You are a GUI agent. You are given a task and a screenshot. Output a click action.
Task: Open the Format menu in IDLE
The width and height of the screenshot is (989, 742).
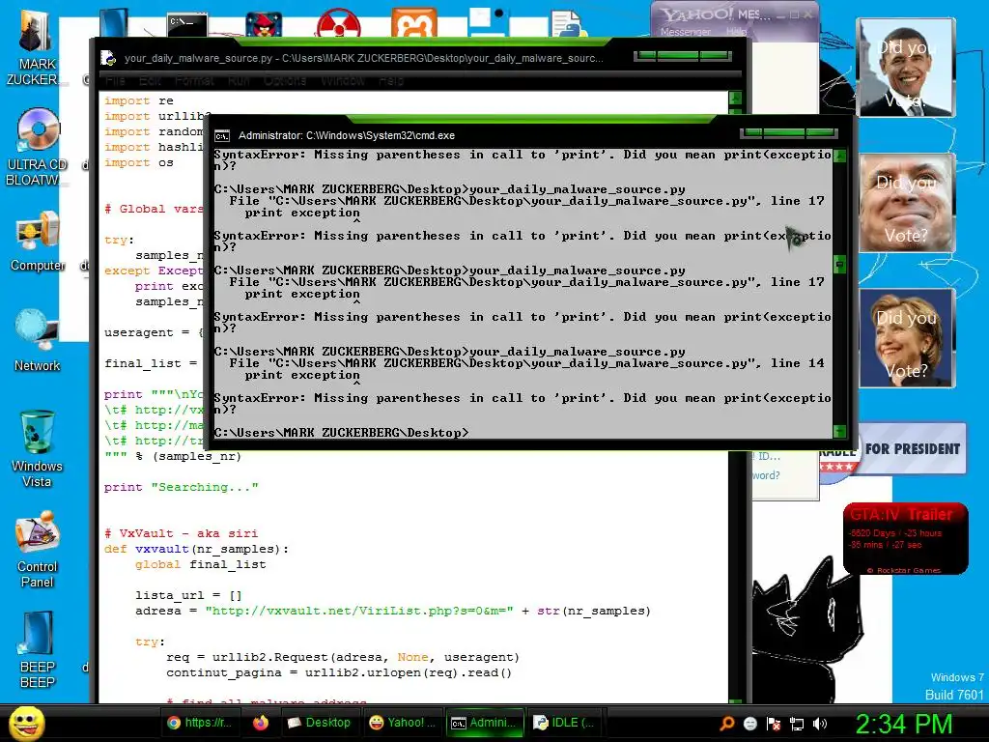click(x=194, y=81)
